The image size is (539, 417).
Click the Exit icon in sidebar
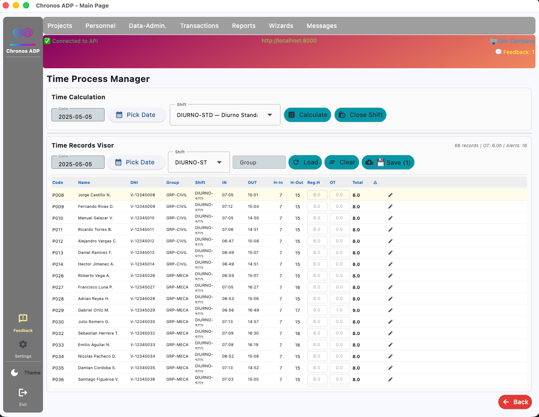click(23, 393)
